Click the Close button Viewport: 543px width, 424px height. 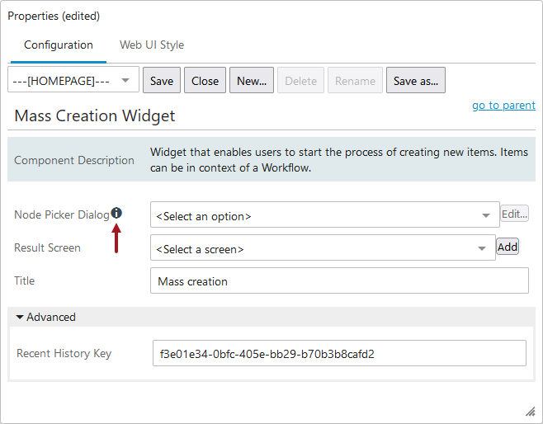point(205,81)
